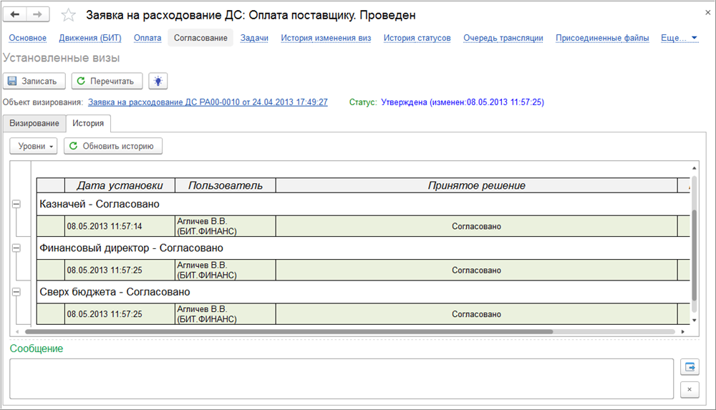Collapse the Финансовый директор group

[16, 248]
